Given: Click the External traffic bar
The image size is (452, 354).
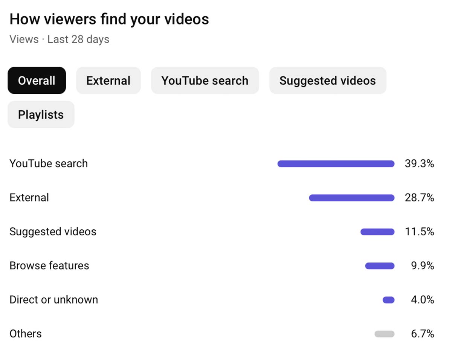Looking at the screenshot, I should coord(351,198).
